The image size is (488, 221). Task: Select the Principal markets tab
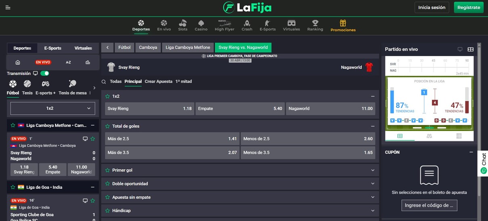pyautogui.click(x=133, y=82)
